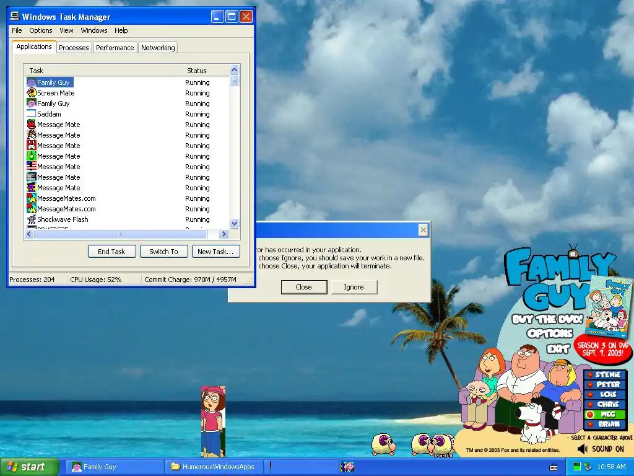This screenshot has height=476, width=634.
Task: Select the Chris character option
Action: pos(605,404)
